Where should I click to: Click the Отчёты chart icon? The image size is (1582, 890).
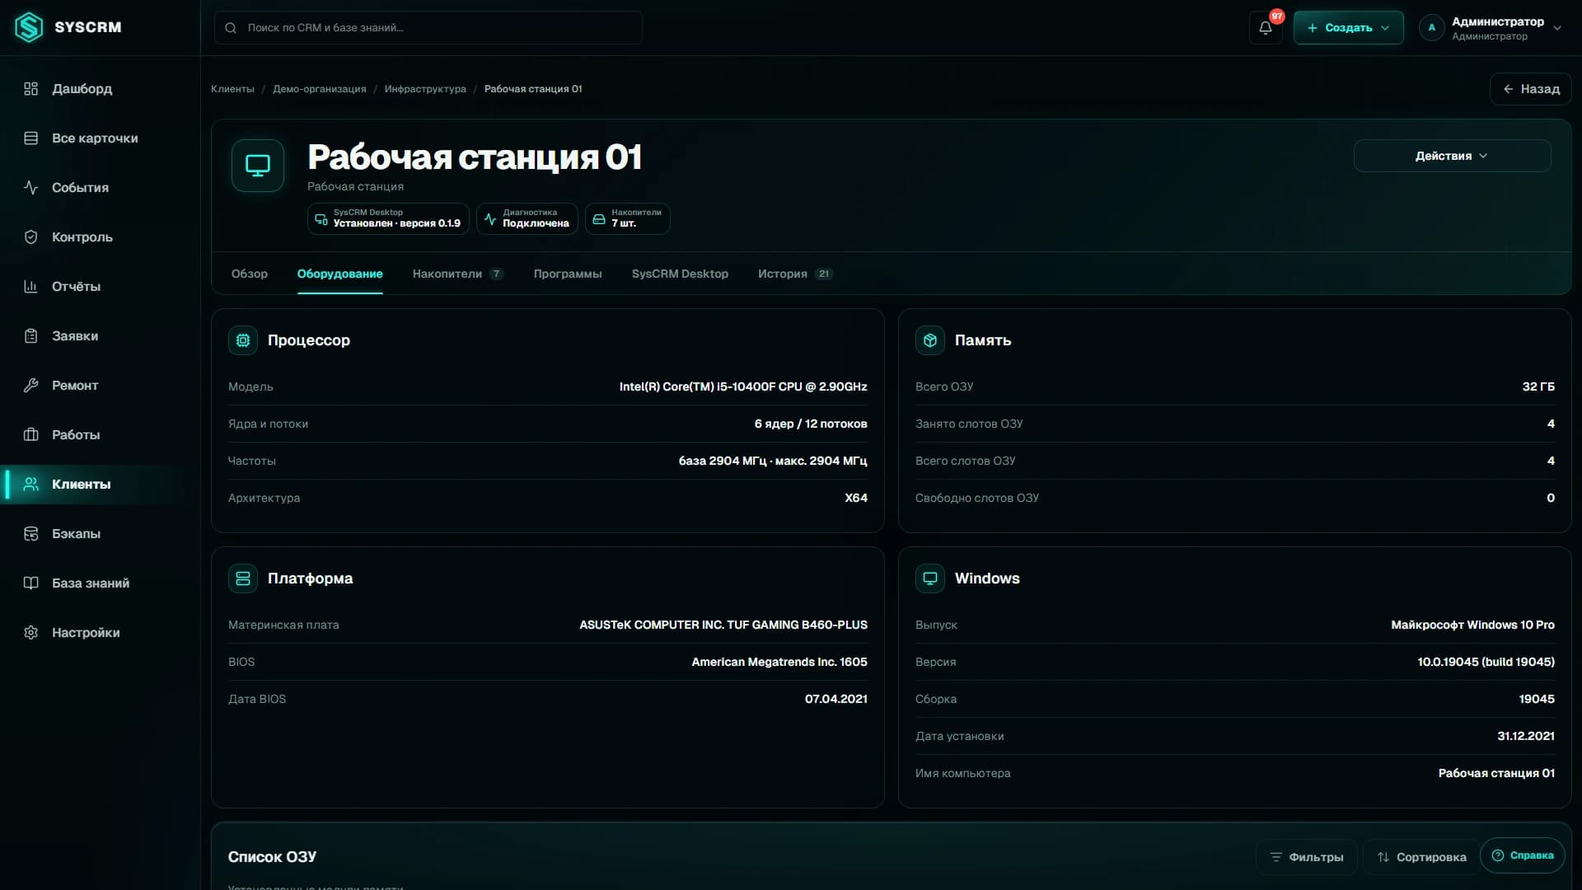click(x=31, y=286)
